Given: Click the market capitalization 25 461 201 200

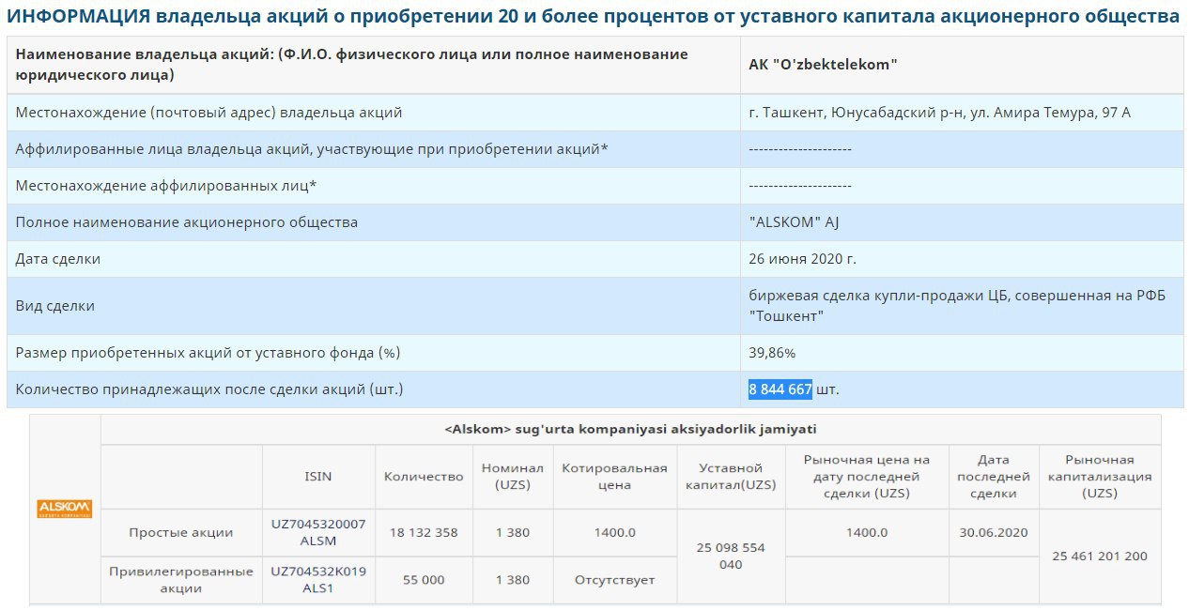Looking at the screenshot, I should click(1100, 557).
